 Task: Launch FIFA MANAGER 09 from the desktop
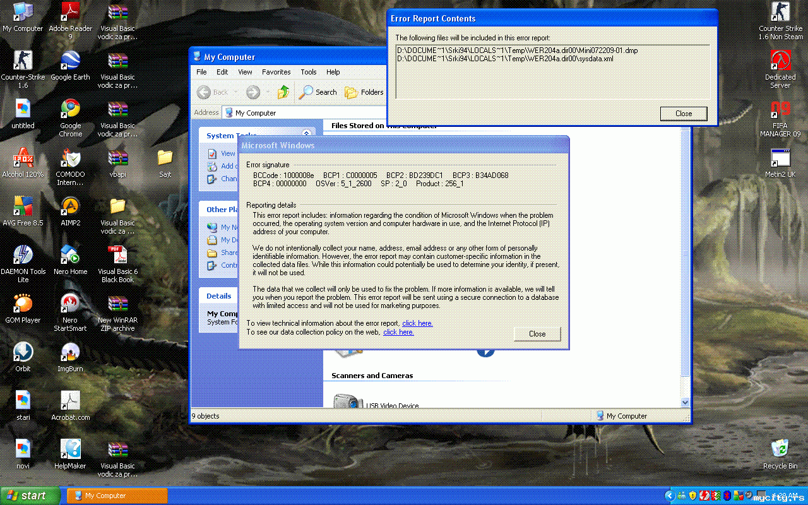[780, 119]
